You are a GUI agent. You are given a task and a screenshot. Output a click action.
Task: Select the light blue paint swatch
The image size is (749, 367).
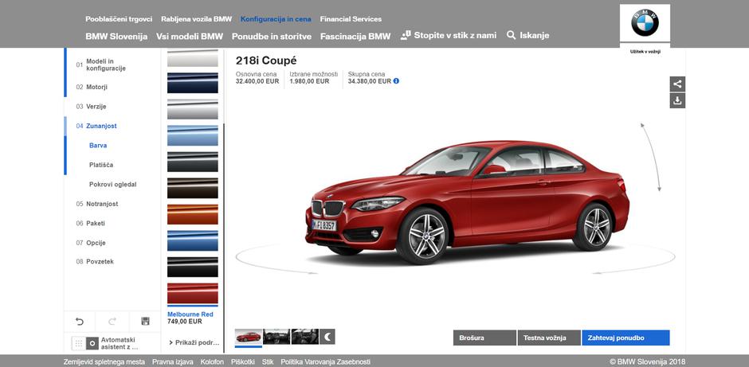193,135
